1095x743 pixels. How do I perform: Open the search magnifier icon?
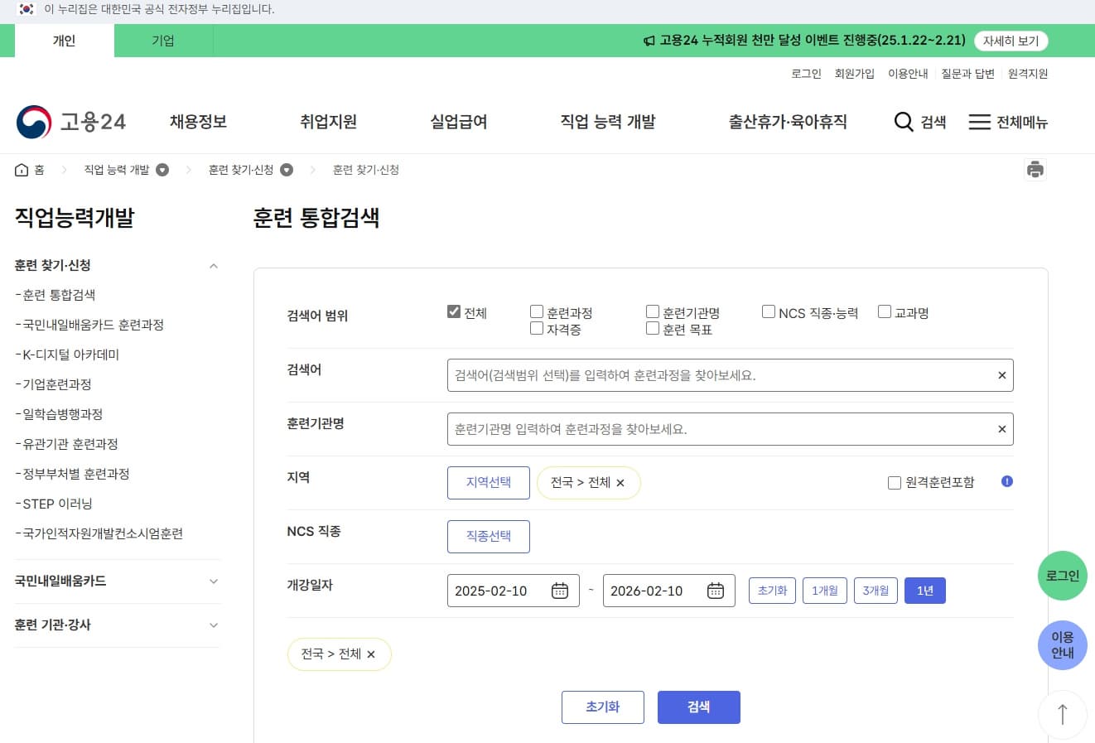pos(903,121)
